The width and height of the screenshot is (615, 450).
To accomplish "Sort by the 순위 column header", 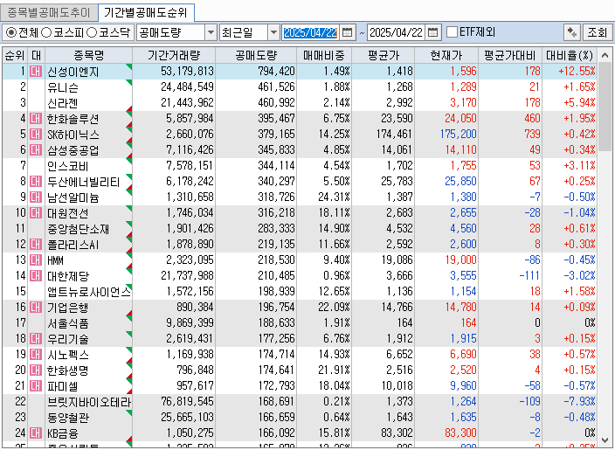I will (x=15, y=55).
